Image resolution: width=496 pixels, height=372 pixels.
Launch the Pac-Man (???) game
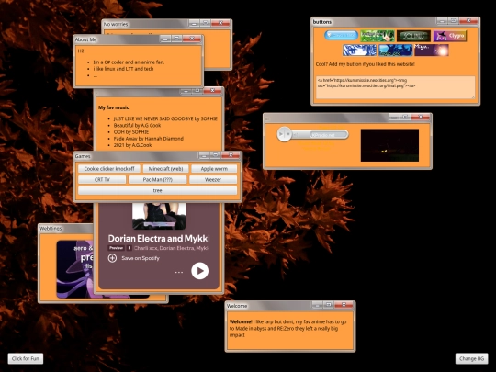pyautogui.click(x=158, y=179)
